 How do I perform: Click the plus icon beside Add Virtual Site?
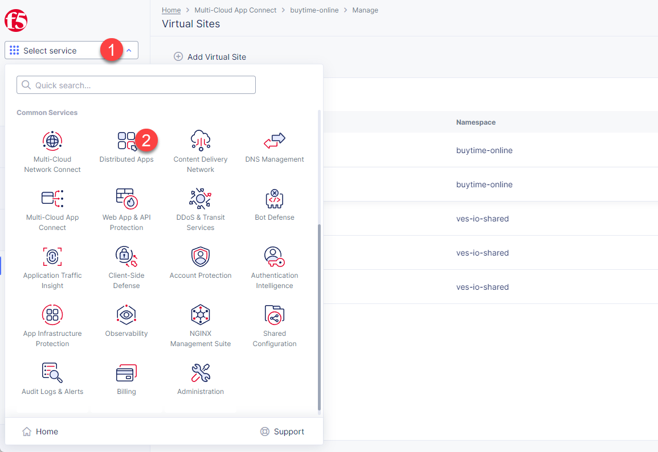click(x=178, y=56)
